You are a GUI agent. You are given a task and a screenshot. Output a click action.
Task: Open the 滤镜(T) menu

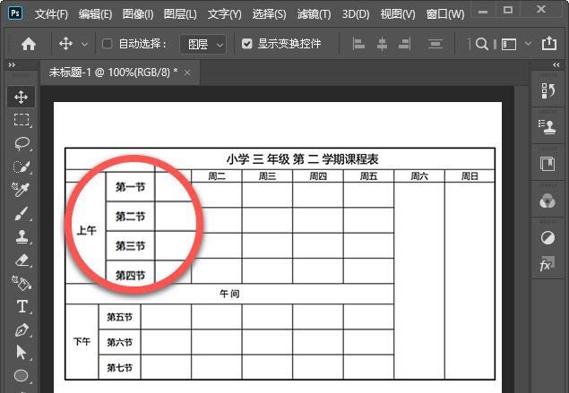click(x=314, y=14)
